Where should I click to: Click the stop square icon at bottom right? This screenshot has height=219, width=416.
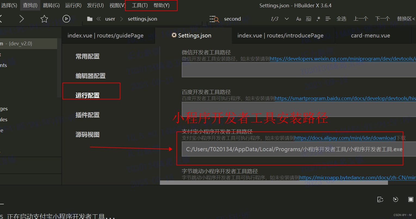tap(411, 199)
